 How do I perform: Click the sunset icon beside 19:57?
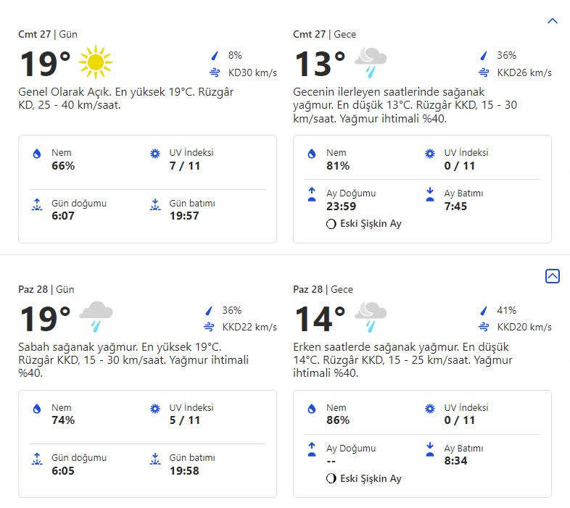click(154, 204)
